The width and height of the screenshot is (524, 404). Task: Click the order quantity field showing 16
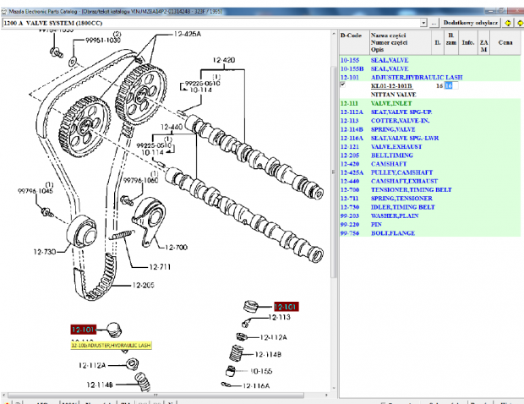pos(450,86)
